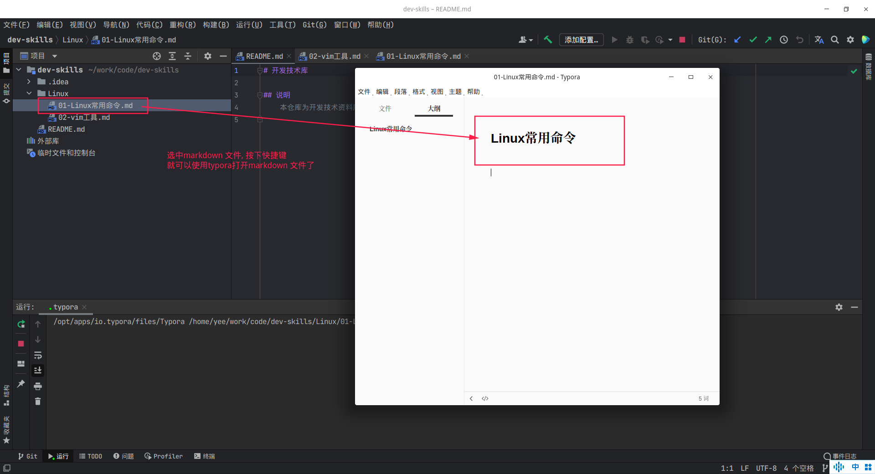Push commits using the green arrow icon
875x474 pixels.
768,40
